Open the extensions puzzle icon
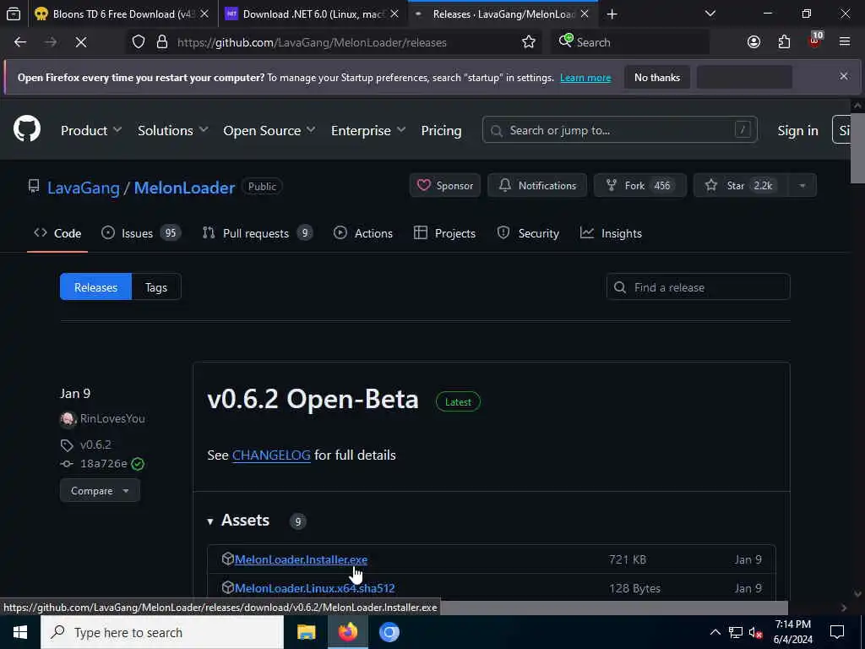The height and width of the screenshot is (649, 865). click(784, 42)
